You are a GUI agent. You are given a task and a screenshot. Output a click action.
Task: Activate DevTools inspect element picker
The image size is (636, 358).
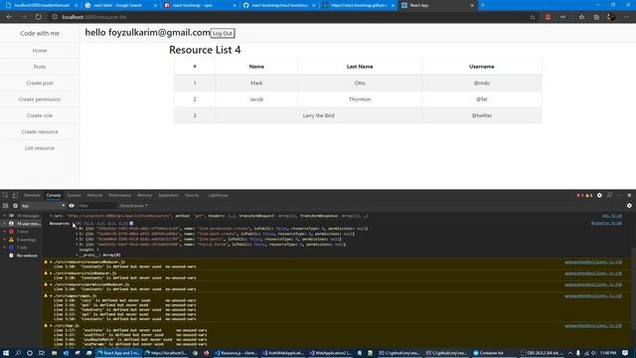click(x=5, y=195)
